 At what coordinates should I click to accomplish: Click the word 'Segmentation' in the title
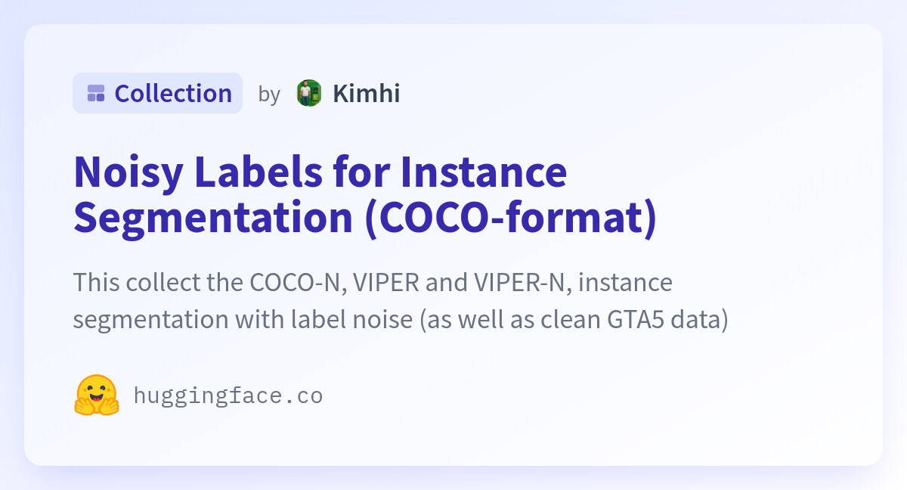[213, 217]
